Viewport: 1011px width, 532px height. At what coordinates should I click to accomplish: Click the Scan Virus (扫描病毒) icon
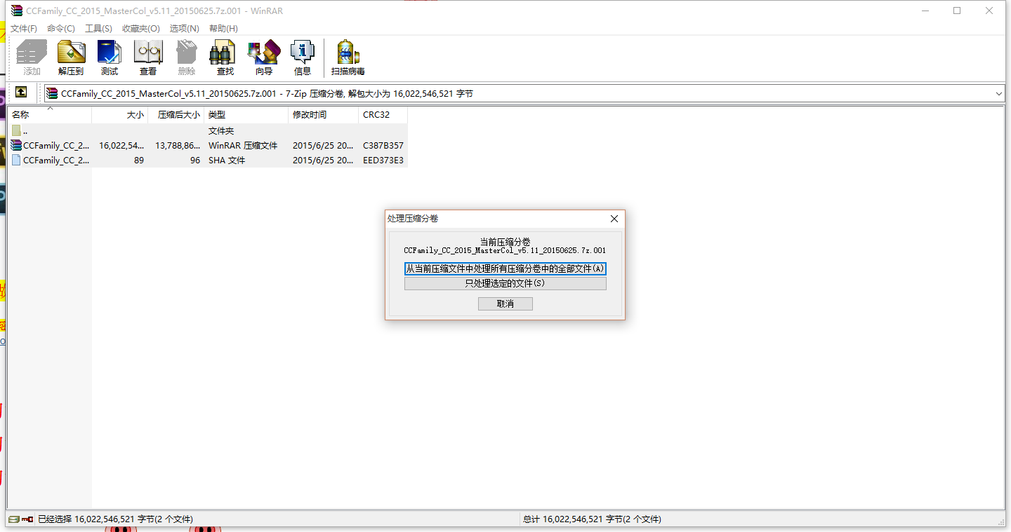tap(348, 58)
